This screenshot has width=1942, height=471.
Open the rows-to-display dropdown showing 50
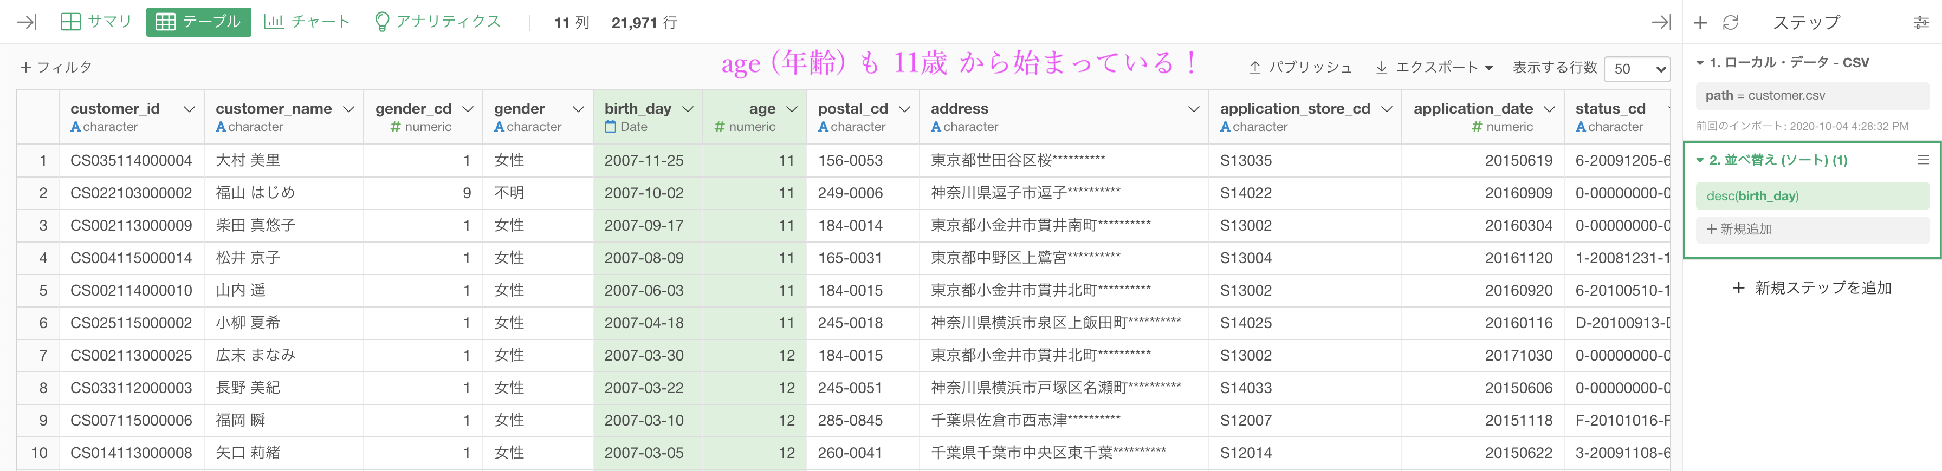tap(1637, 69)
